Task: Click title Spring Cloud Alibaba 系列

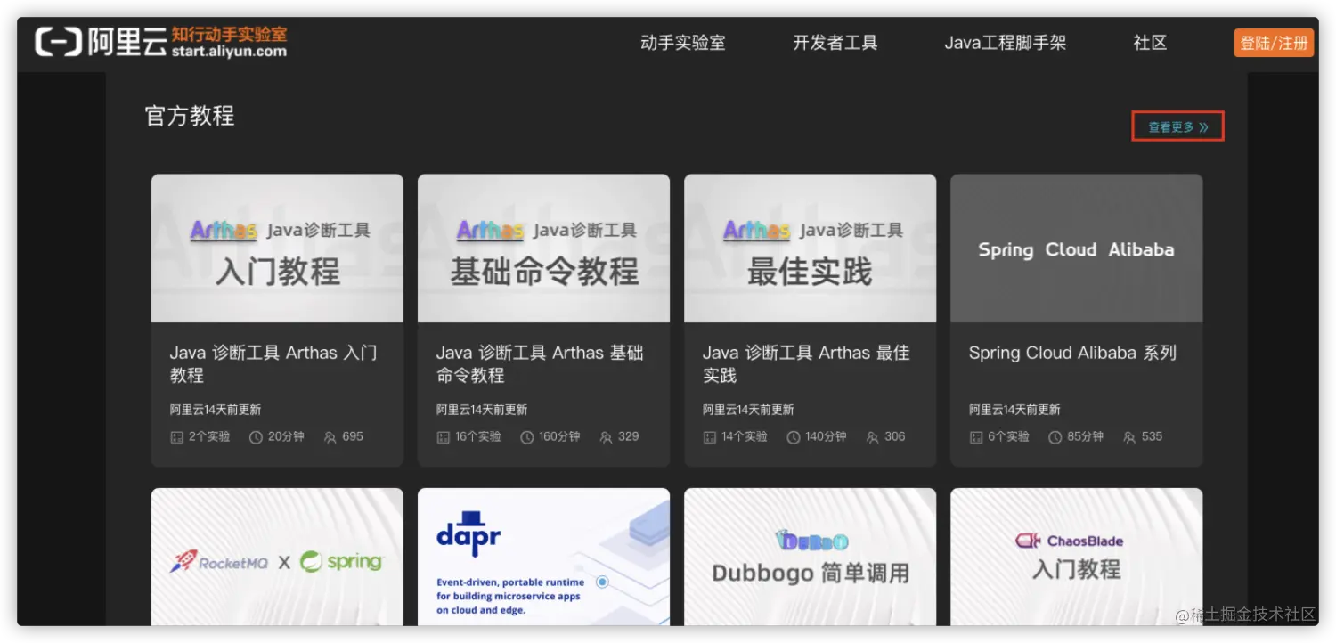Action: pyautogui.click(x=1072, y=353)
